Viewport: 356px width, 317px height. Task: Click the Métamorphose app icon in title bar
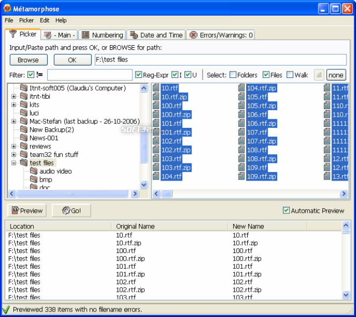pos(7,8)
